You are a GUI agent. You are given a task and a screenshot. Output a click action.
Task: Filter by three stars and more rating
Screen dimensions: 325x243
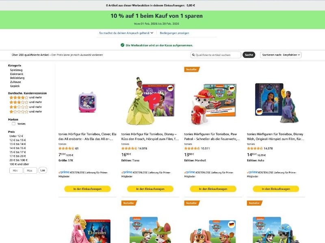point(26,102)
